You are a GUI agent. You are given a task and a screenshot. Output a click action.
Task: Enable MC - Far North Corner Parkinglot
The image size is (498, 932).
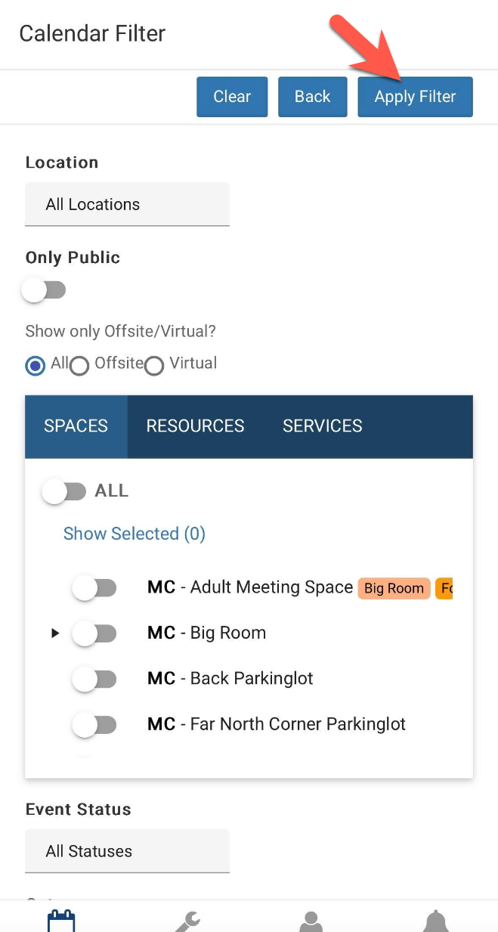coord(94,724)
